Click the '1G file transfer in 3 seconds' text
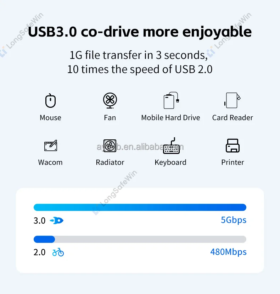This screenshot has width=280, height=294. 139,55
